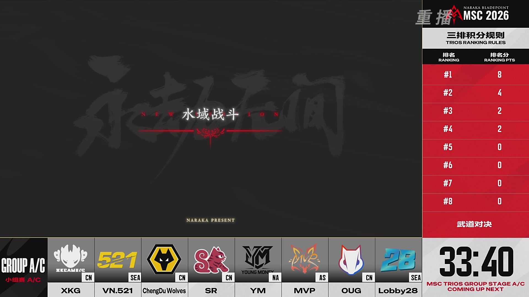Click the Trios Ranking Rules header
The height and width of the screenshot is (297, 529).
tap(476, 38)
